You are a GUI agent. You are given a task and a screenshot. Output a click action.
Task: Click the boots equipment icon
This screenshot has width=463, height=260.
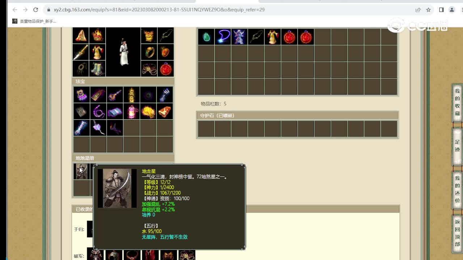pyautogui.click(x=97, y=69)
